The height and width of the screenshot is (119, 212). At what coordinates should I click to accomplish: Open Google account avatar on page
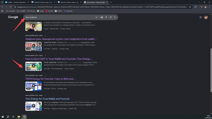pos(206,17)
